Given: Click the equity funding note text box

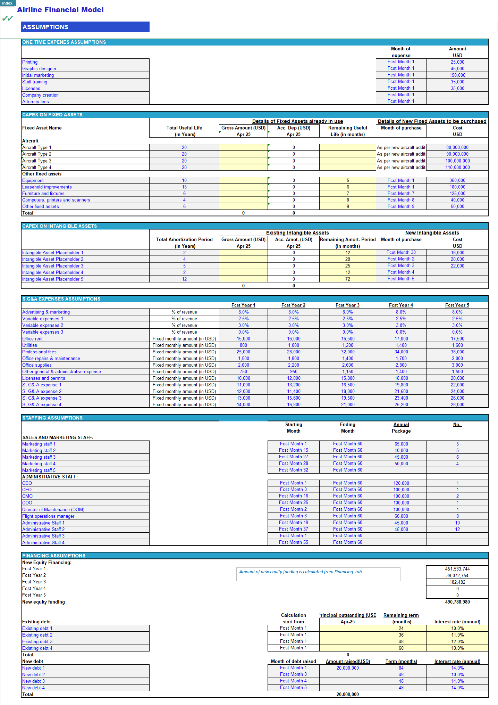Looking at the screenshot, I should click(x=318, y=574).
